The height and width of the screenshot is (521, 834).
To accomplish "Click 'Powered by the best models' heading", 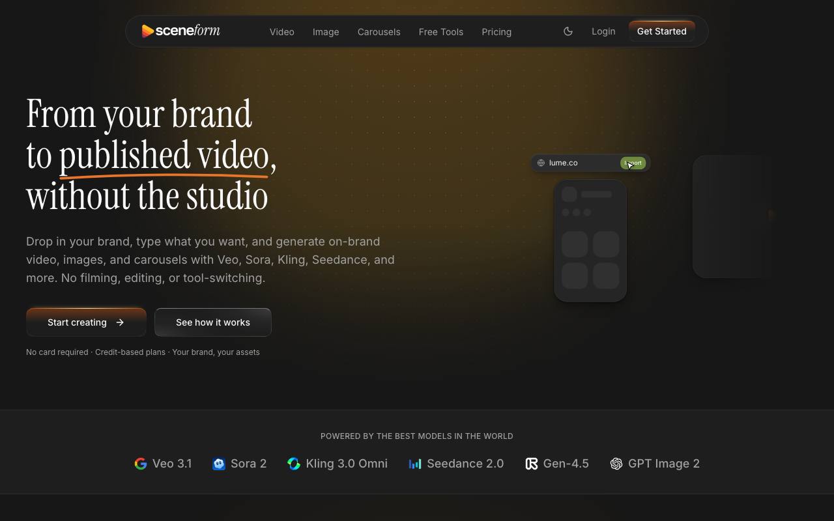I will [x=417, y=436].
